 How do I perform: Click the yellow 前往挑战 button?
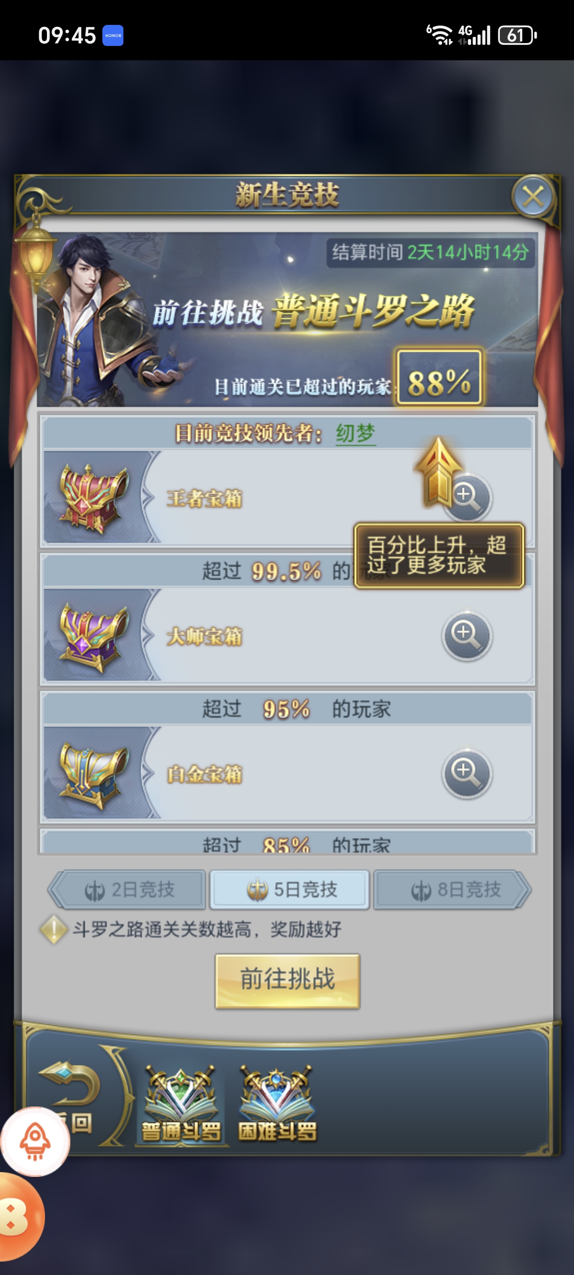click(287, 981)
